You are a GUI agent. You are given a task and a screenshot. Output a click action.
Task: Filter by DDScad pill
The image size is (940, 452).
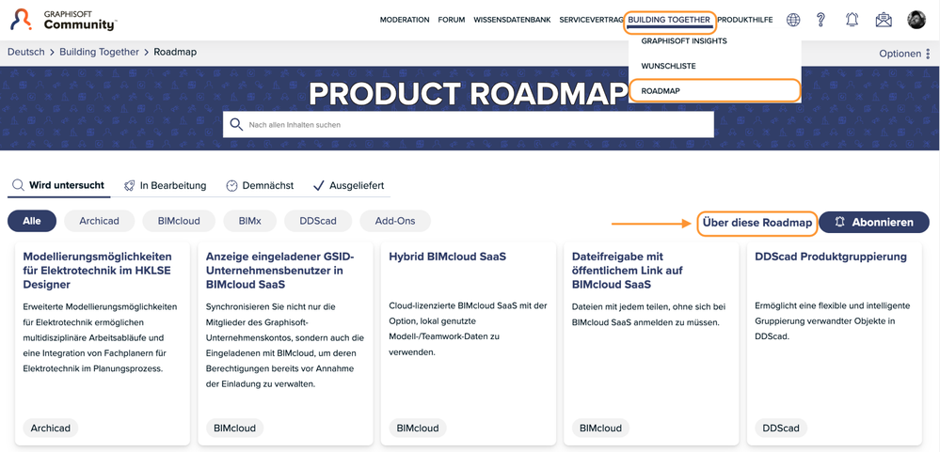[318, 221]
